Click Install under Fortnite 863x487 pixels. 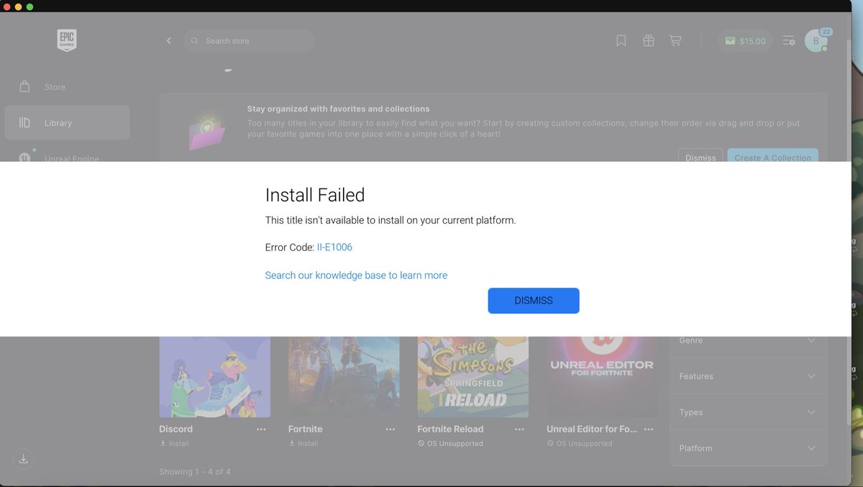click(x=303, y=444)
